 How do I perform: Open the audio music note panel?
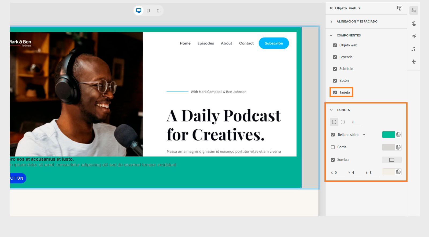coord(414,49)
